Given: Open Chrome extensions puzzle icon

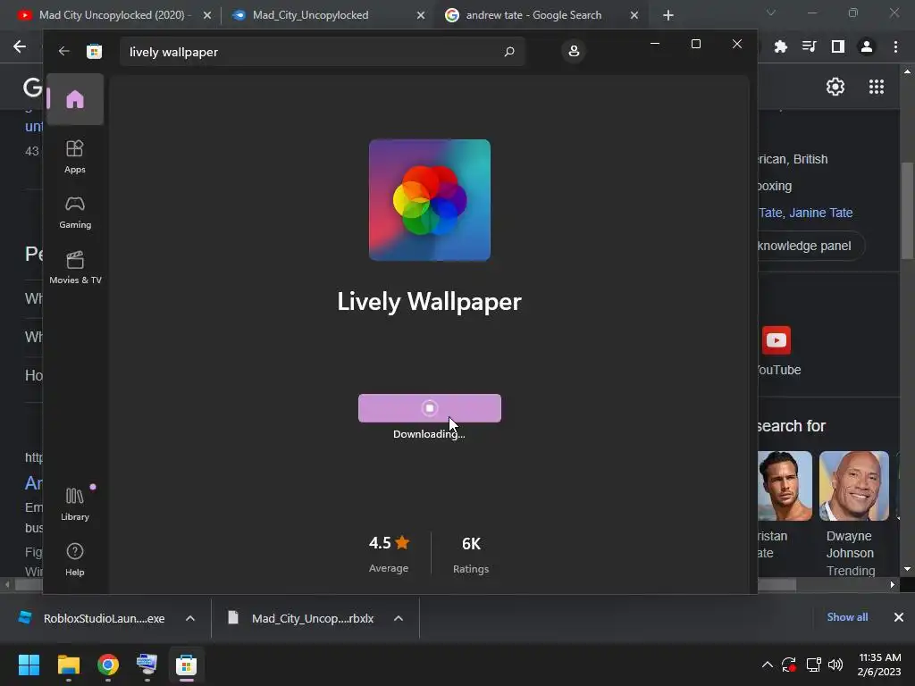Looking at the screenshot, I should (x=780, y=46).
